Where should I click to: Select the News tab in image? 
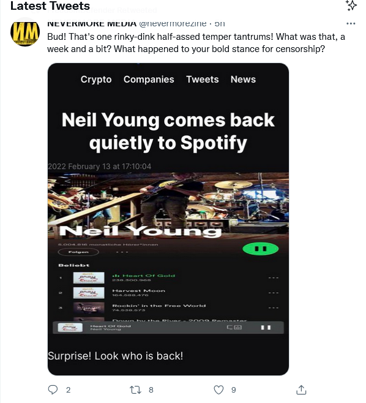point(243,80)
